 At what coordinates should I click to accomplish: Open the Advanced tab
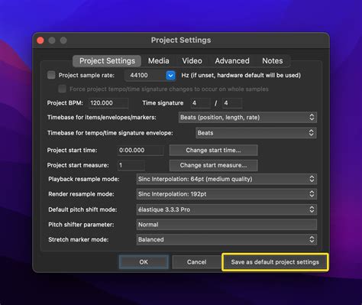(232, 61)
